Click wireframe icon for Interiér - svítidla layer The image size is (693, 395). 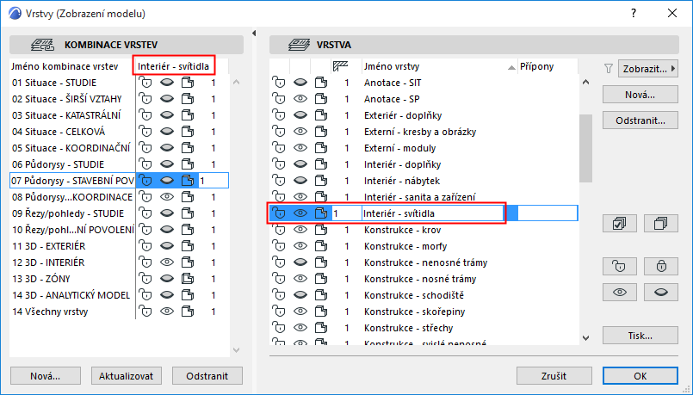[321, 213]
